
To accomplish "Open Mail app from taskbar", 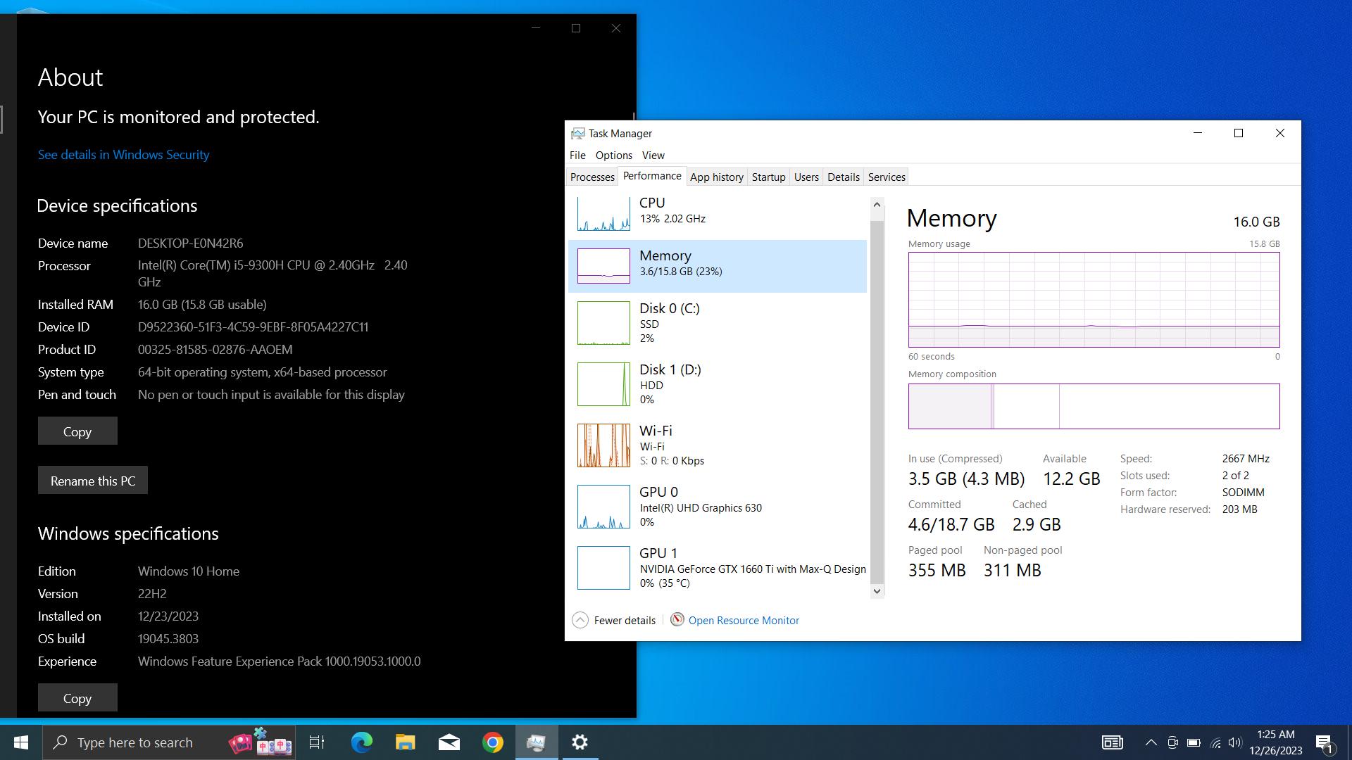I will point(449,742).
